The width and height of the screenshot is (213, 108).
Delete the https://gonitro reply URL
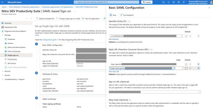point(198,64)
